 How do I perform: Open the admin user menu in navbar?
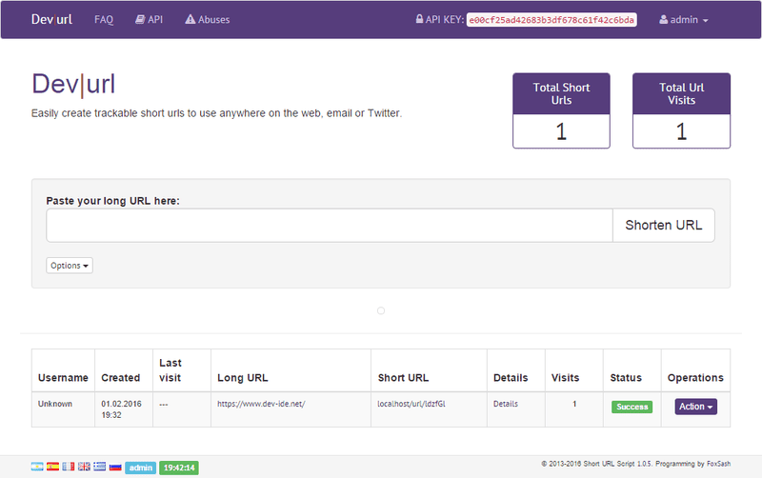point(684,19)
